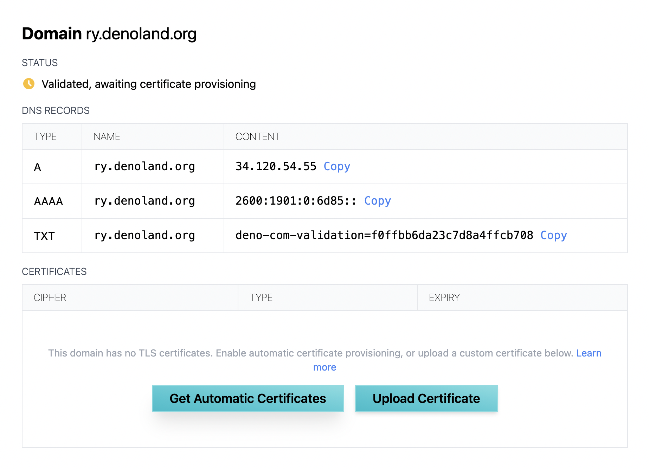This screenshot has width=649, height=469.
Task: Click the EXPIRY column header
Action: [444, 297]
